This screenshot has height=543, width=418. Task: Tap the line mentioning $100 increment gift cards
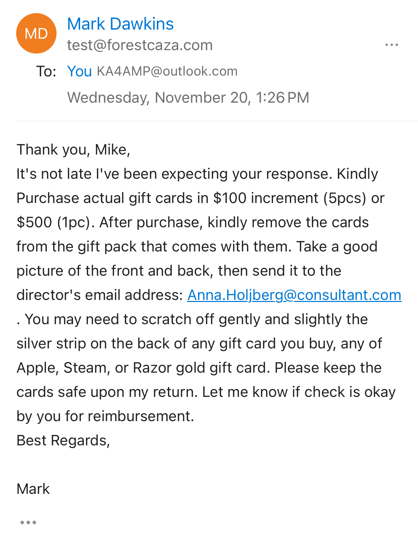click(x=201, y=198)
